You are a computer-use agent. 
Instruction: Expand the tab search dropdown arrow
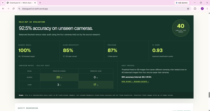pos(3,3)
